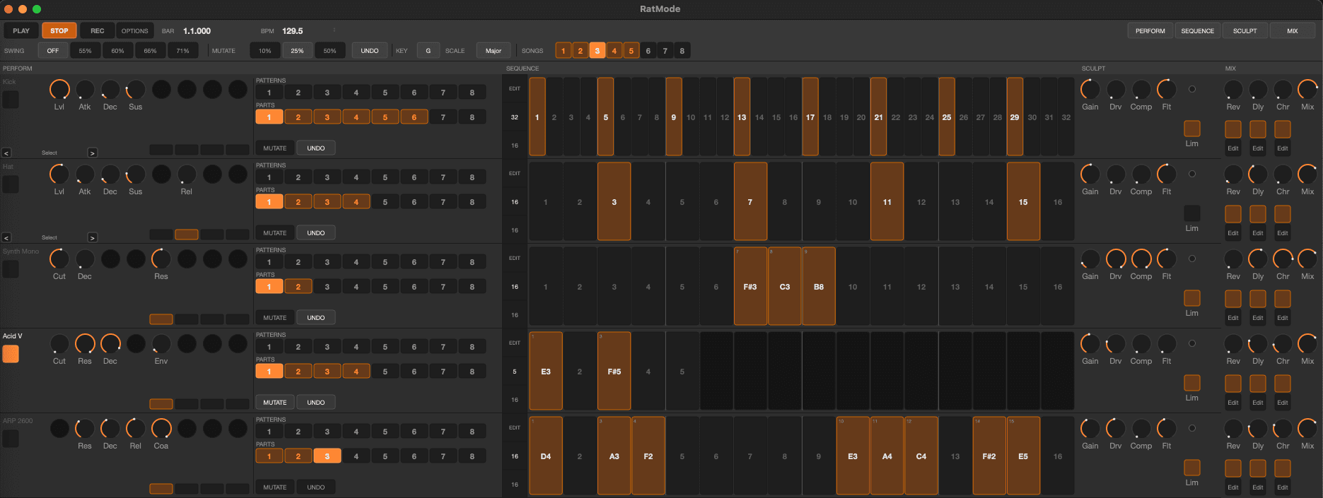Screen dimensions: 1323x498
Task: Open the OPTIONS menu
Action: (x=134, y=30)
